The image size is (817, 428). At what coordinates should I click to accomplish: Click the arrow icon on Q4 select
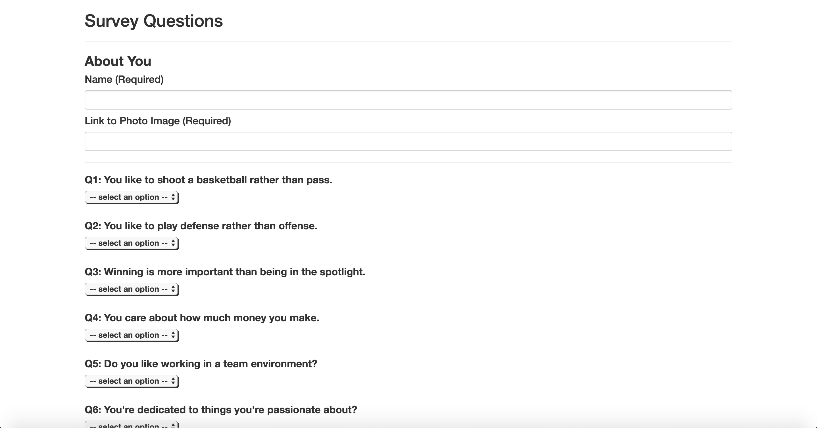173,335
